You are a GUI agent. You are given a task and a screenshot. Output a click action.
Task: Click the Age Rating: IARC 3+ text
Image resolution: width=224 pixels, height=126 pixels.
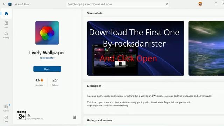coord(35,119)
